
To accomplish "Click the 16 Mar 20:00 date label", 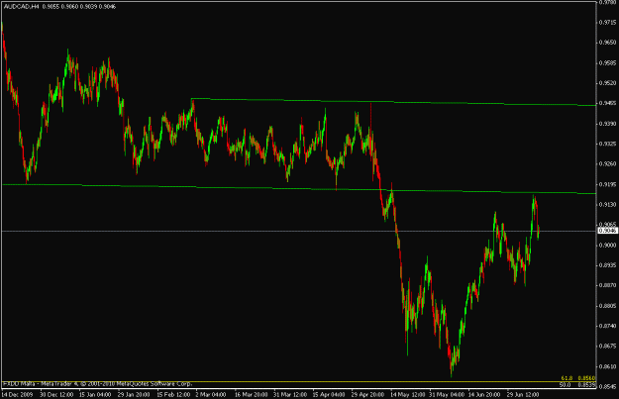I will pyautogui.click(x=252, y=394).
